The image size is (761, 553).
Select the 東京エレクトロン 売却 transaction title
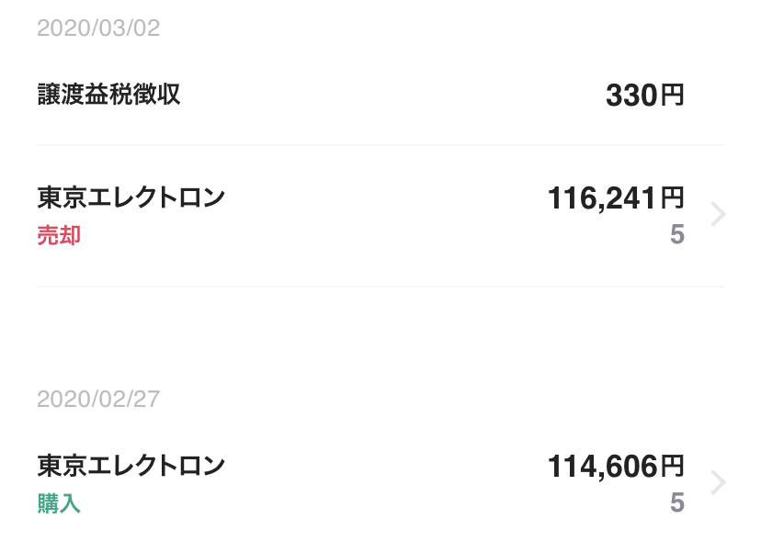point(131,197)
